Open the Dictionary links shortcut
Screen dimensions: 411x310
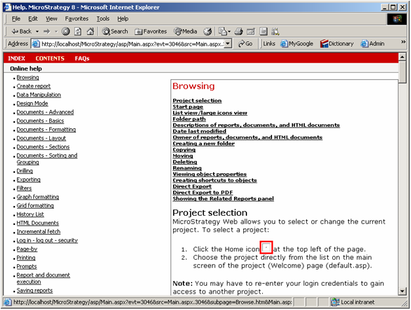coord(337,44)
